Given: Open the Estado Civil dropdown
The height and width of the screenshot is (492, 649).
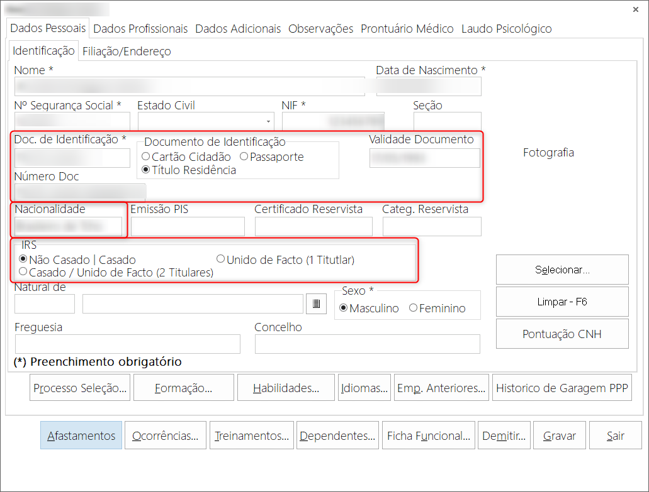Looking at the screenshot, I should (268, 121).
